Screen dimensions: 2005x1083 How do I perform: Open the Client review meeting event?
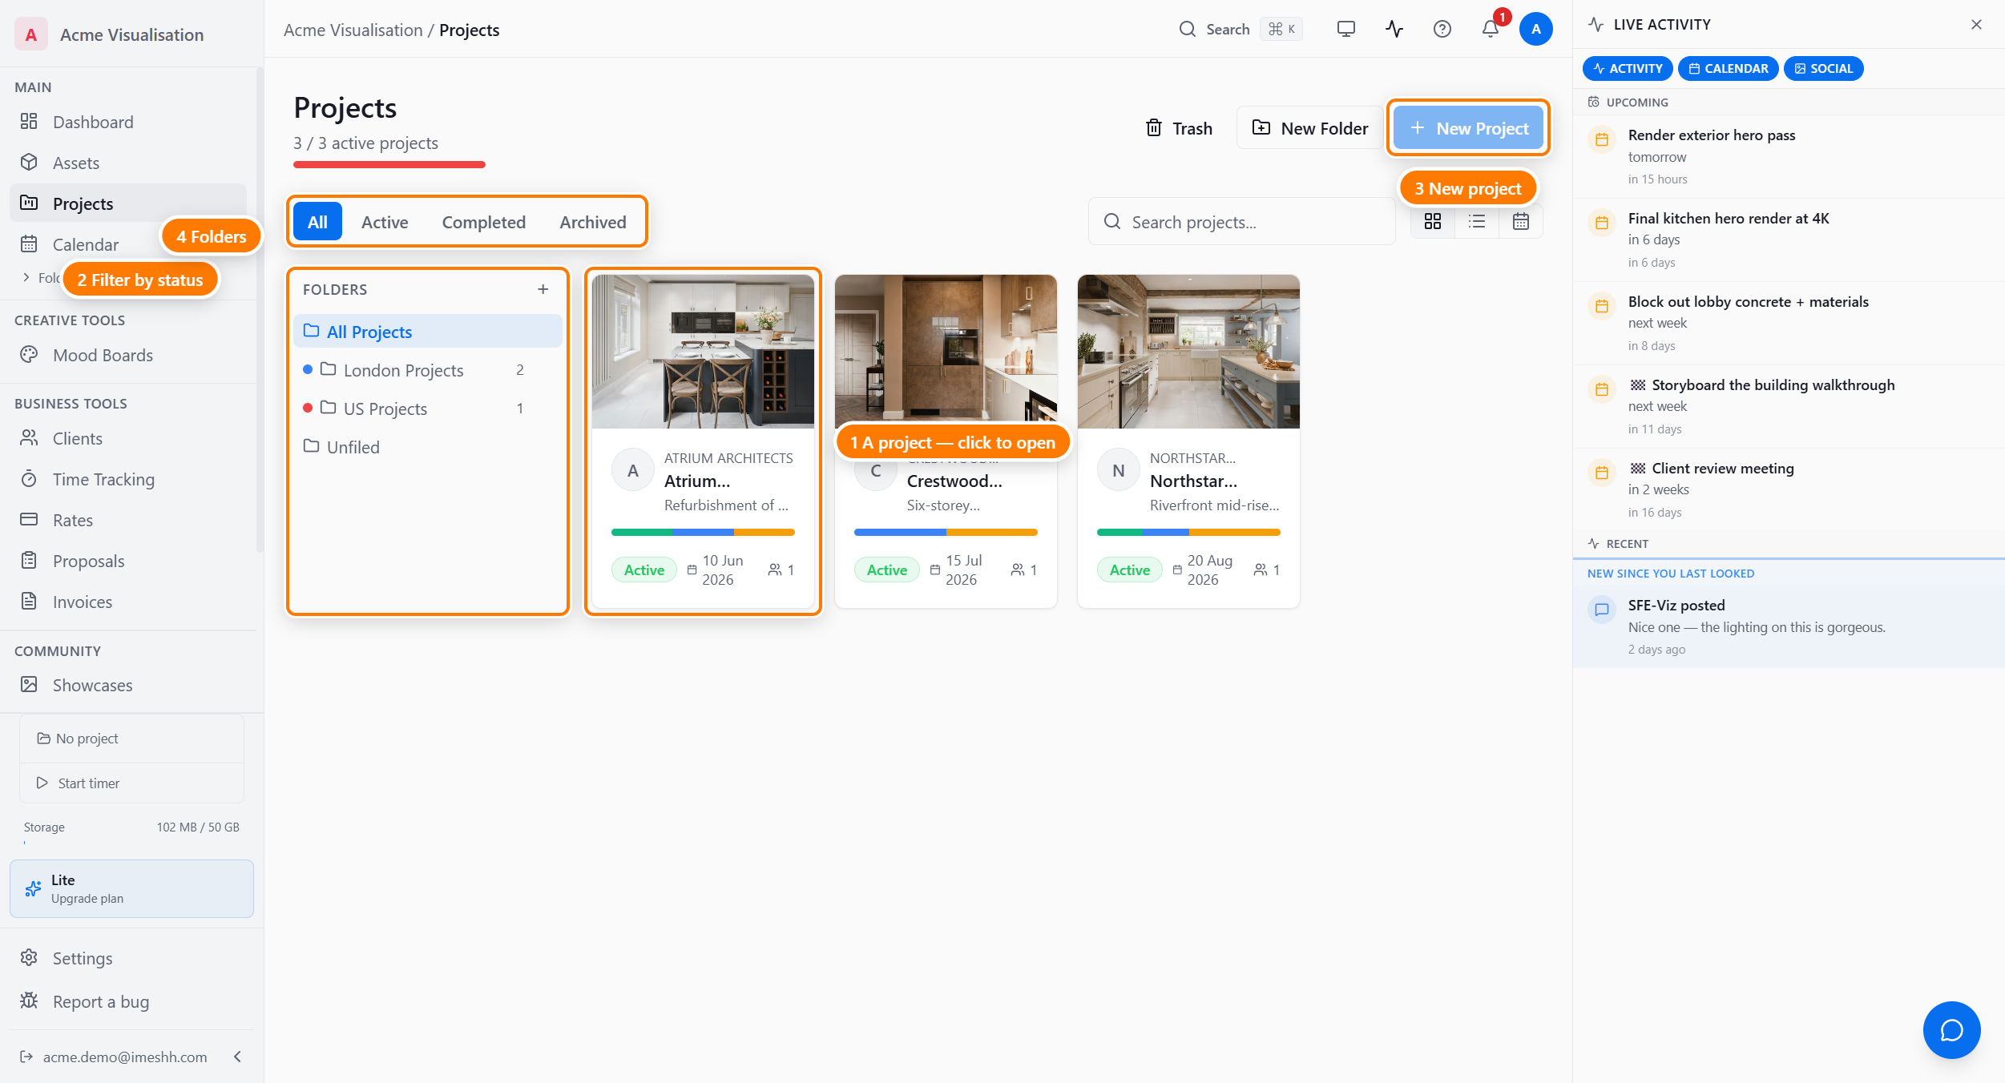pos(1789,489)
